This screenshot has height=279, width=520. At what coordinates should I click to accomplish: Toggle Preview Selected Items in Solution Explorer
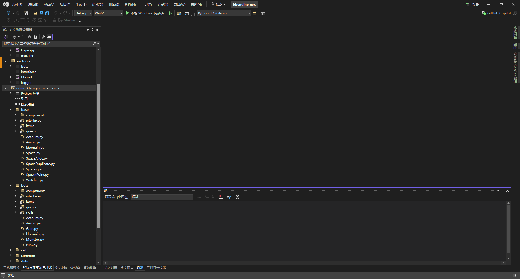click(50, 37)
